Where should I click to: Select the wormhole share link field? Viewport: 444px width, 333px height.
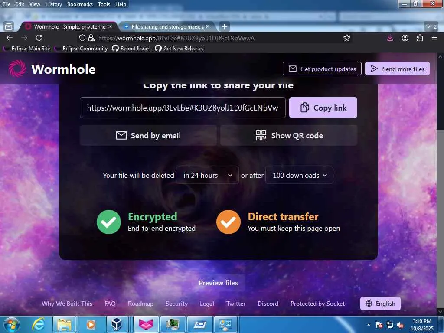[x=183, y=108]
